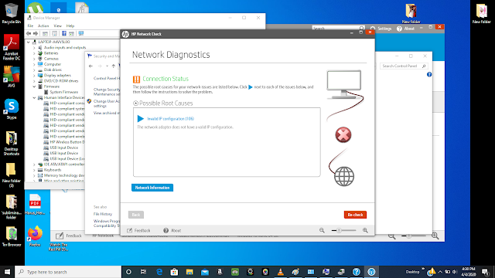This screenshot has height=278, width=495.
Task: Click Up arrow in Security and Maintenance window
Action: 114,66
